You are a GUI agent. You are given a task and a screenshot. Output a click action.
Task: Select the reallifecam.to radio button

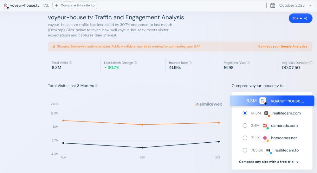tap(245, 150)
